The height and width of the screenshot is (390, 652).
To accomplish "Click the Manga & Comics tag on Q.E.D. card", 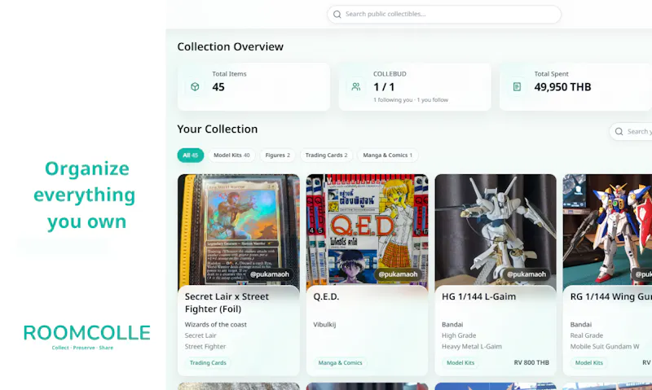I will tap(340, 362).
